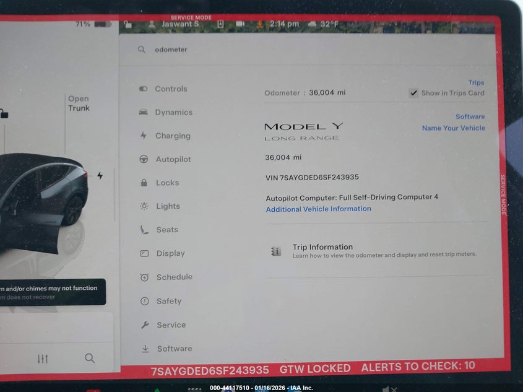
Task: Tap the charge port lightning icon by car
Action: click(100, 175)
